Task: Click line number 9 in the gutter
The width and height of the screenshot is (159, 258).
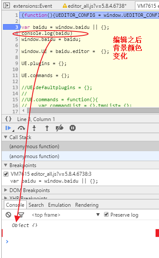Action: pyautogui.click(x=16, y=63)
